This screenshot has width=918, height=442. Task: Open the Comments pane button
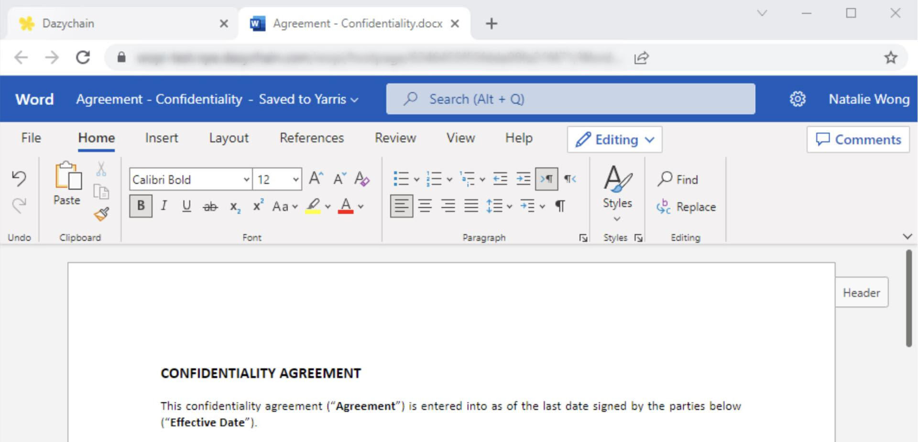(x=858, y=140)
